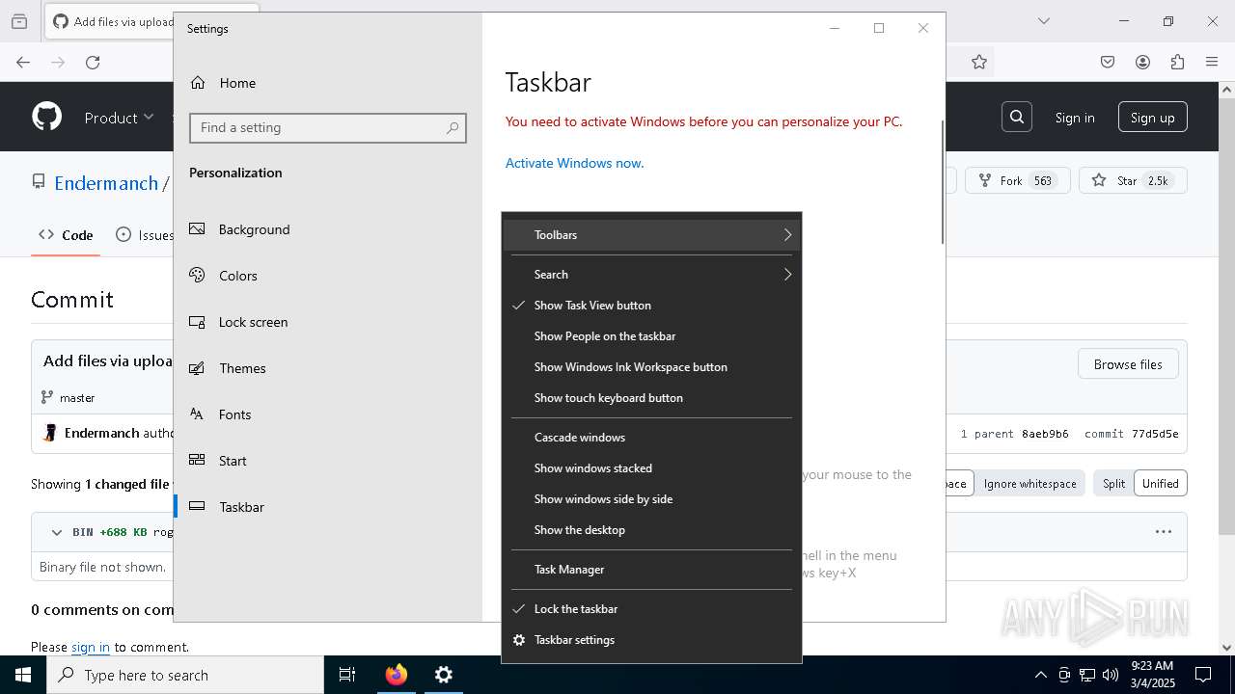The width and height of the screenshot is (1235, 694).
Task: Bookmark page with Firefox star icon
Action: click(x=979, y=62)
